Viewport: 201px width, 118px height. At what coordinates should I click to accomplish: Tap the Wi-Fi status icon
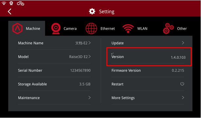[4, 4]
